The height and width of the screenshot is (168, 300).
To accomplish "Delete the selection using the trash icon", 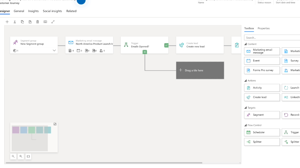I will click(37, 22).
